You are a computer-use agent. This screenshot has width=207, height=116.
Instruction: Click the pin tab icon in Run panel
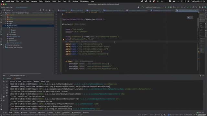(4, 100)
